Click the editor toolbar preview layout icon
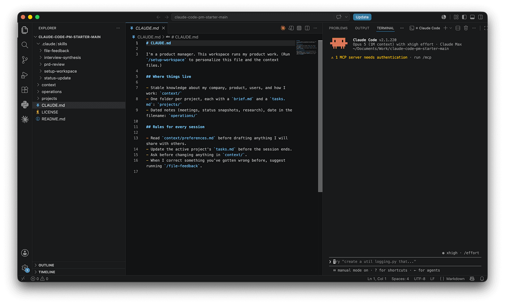 tap(299, 28)
